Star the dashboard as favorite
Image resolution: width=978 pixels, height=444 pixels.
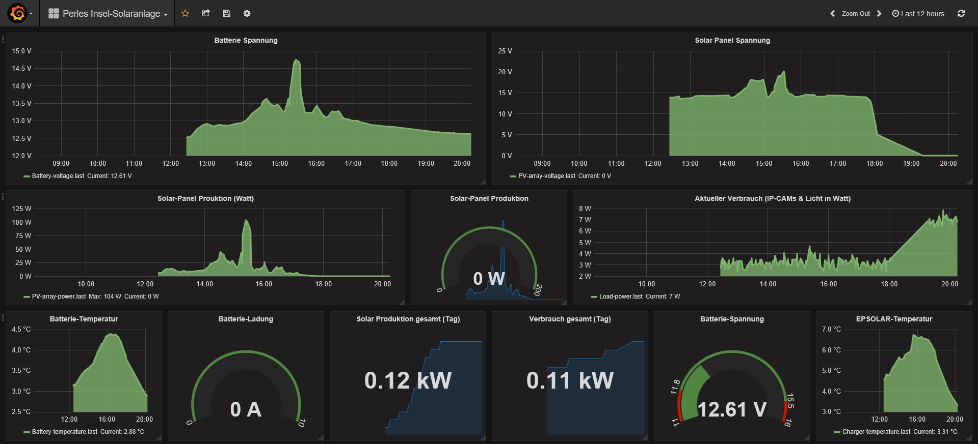click(x=185, y=13)
